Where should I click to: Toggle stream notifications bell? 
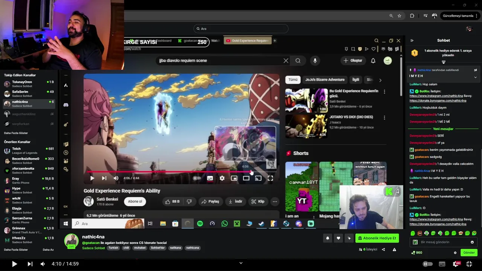tap(328, 238)
